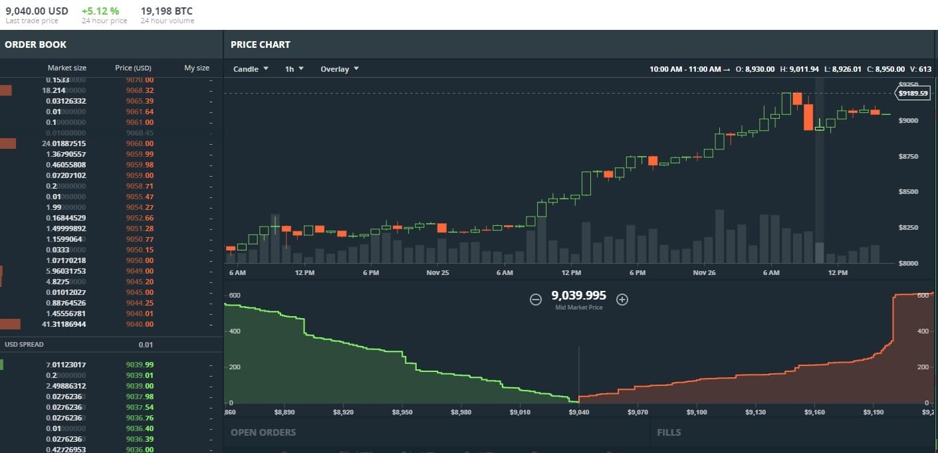Open the 1h interval dropdown
938x453 pixels.
(294, 69)
